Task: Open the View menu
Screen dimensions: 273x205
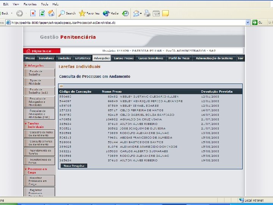Action: 16,4
